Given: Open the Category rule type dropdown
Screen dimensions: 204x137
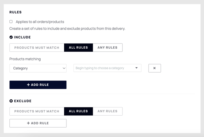Looking at the screenshot, I should [x=38, y=68].
